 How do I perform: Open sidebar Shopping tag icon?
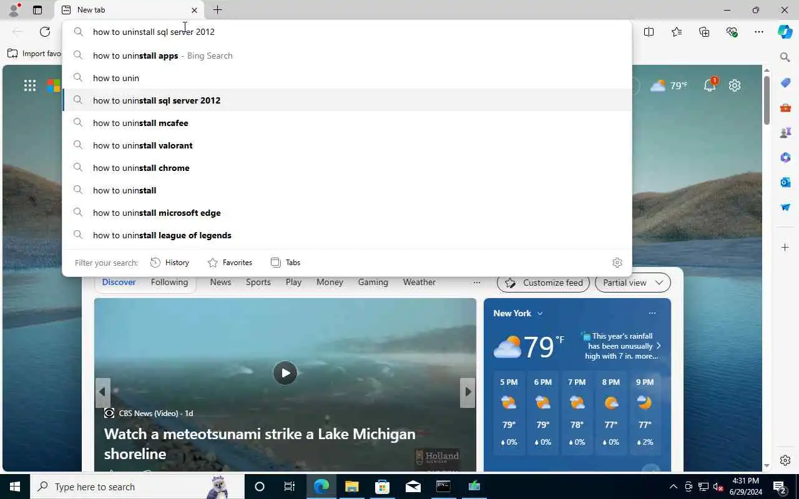pyautogui.click(x=785, y=82)
